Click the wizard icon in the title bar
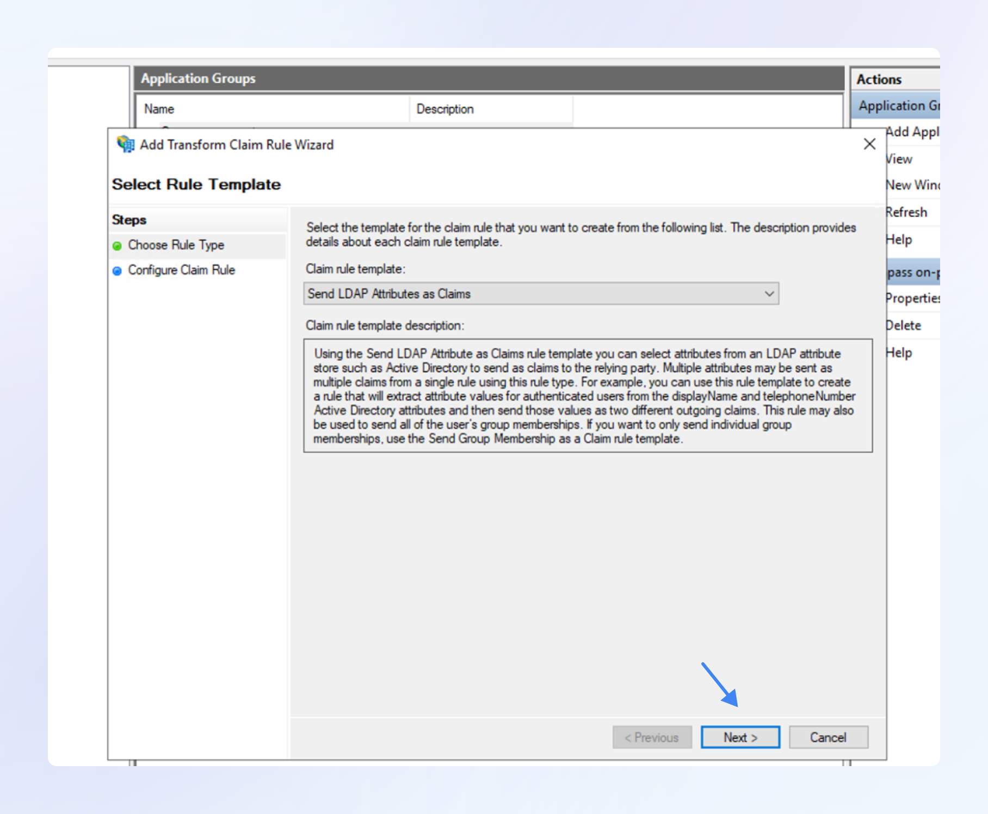 (126, 144)
